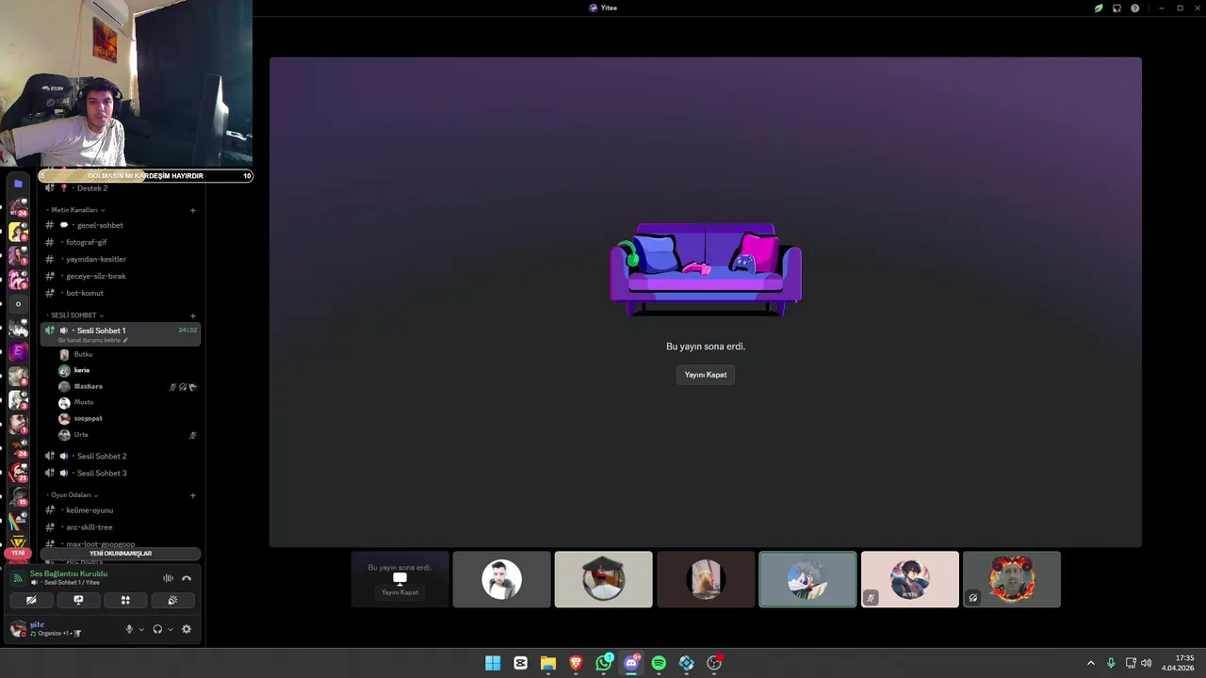Open the geceye-söz-bırak channel

(x=121, y=276)
